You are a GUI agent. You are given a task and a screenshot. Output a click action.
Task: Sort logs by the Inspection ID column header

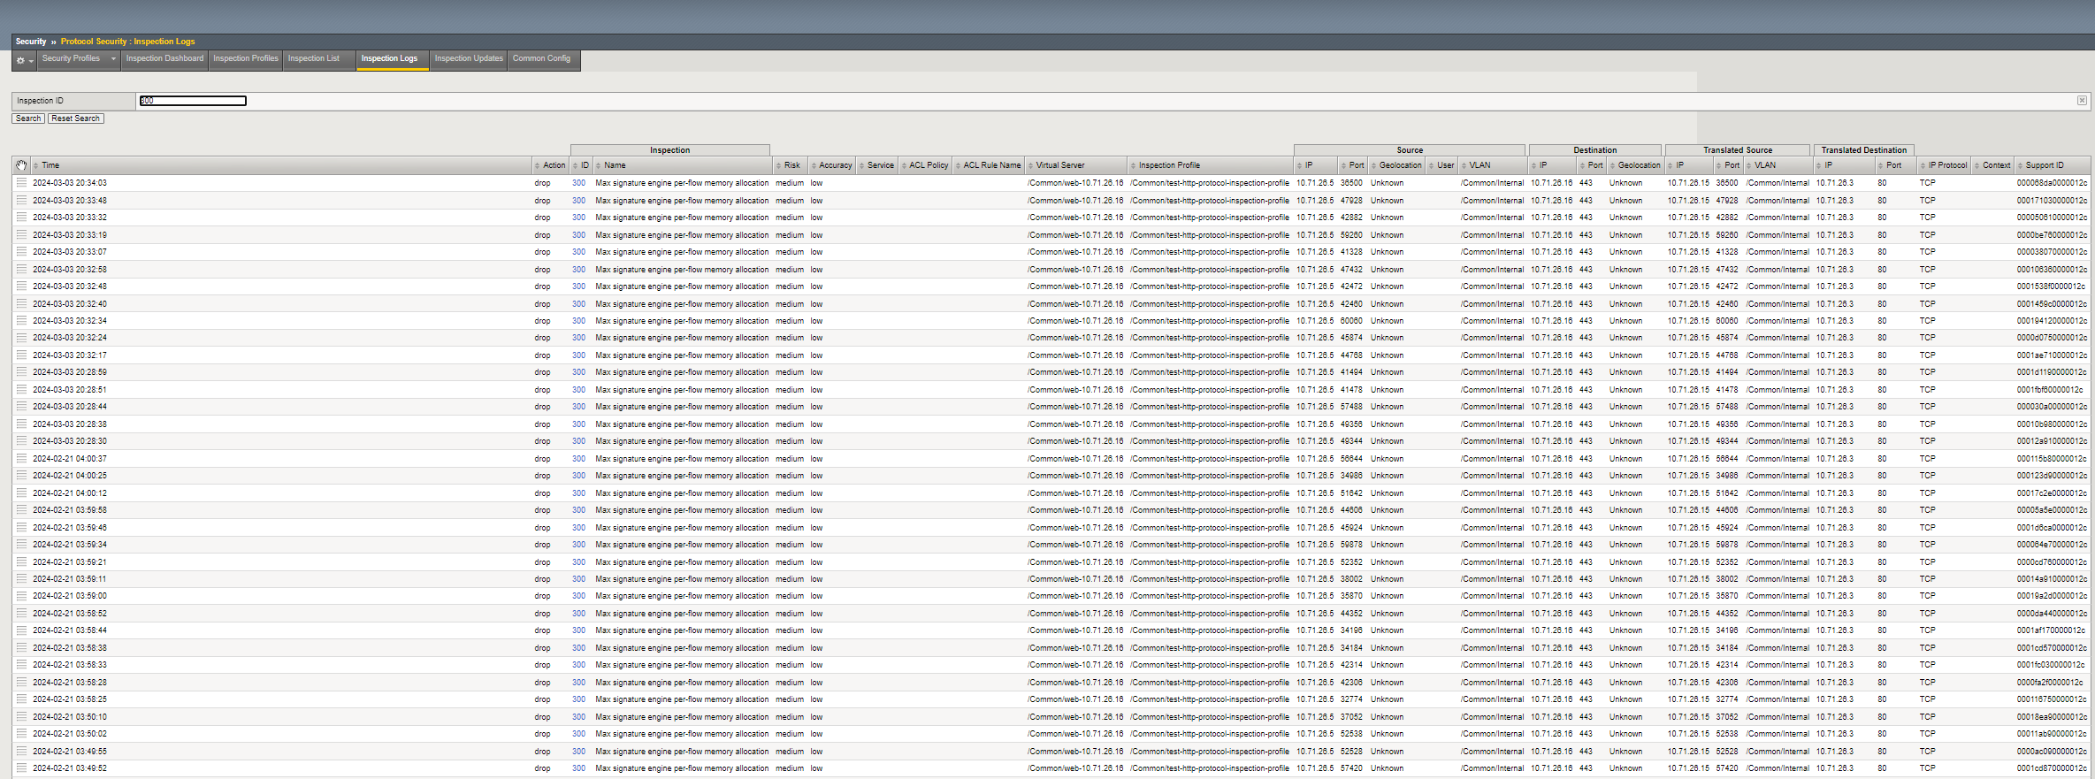tap(581, 165)
